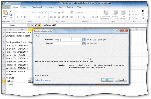Viewport: 151px width, 99px height.
Task: Expand the Insert cells dropdown
Action: [138, 11]
